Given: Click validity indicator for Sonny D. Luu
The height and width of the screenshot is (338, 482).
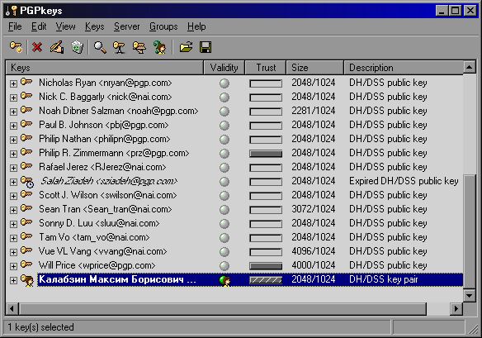Looking at the screenshot, I should click(x=224, y=223).
